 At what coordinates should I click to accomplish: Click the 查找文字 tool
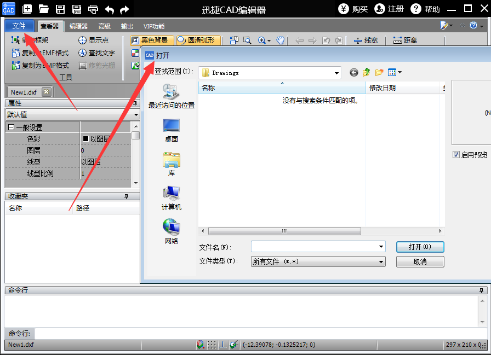tap(97, 53)
